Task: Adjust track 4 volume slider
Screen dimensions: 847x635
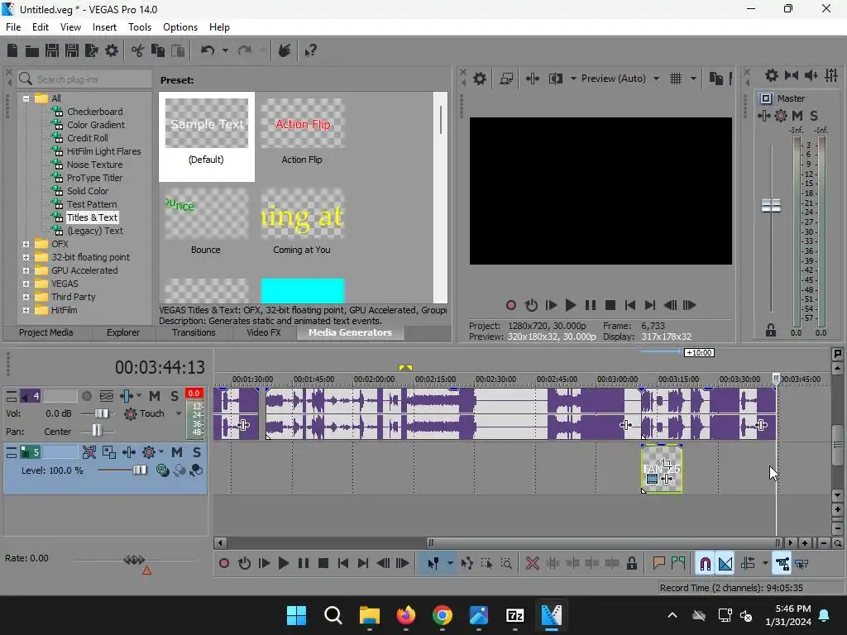Action: point(101,413)
